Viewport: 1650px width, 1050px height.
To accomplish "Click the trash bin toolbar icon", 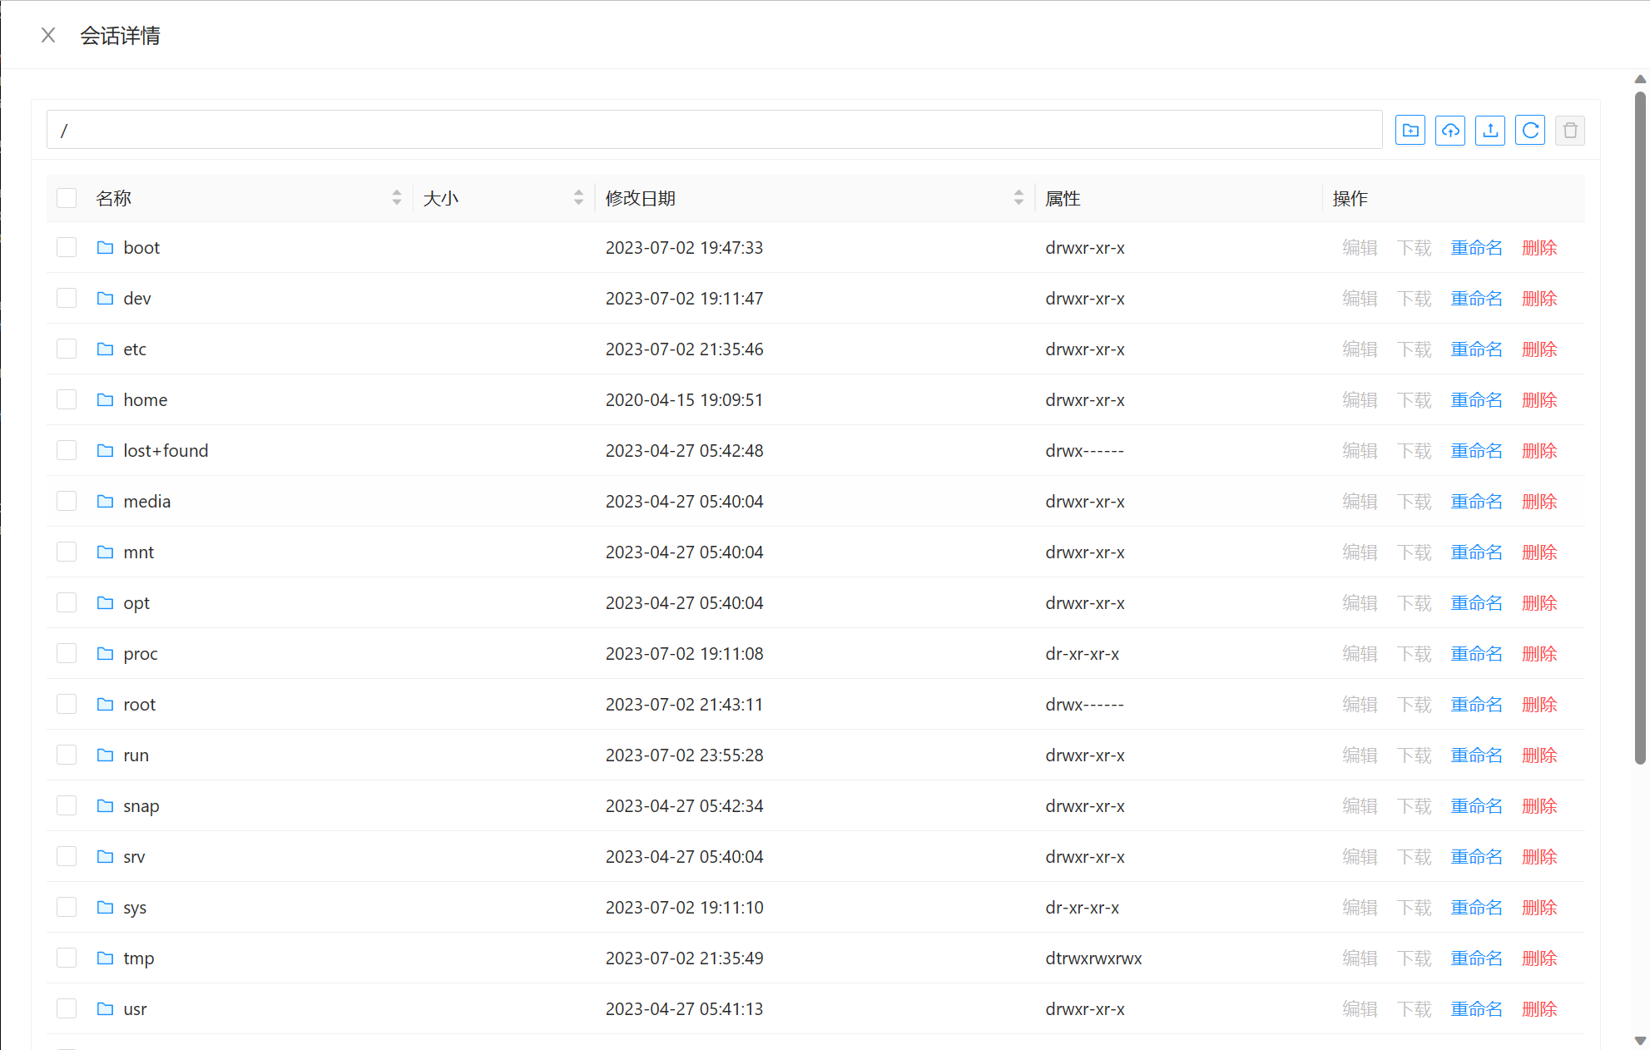I will [1569, 131].
